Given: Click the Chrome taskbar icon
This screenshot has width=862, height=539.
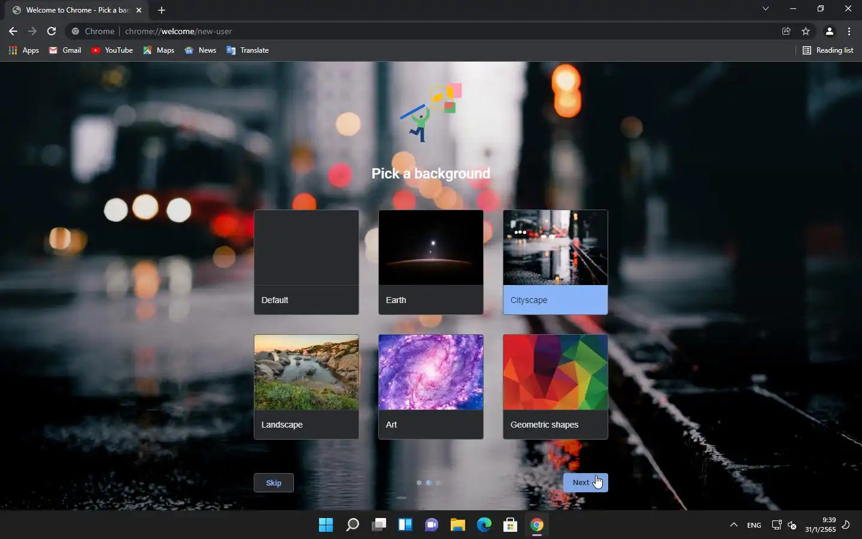Looking at the screenshot, I should (x=537, y=525).
